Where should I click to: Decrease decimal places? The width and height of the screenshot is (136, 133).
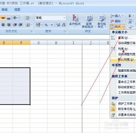[x=63, y=25]
